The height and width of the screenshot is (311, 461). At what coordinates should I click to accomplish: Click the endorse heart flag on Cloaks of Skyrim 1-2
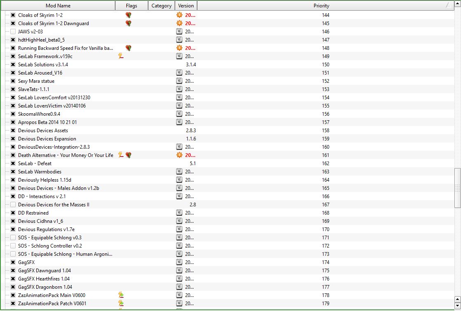coord(128,15)
